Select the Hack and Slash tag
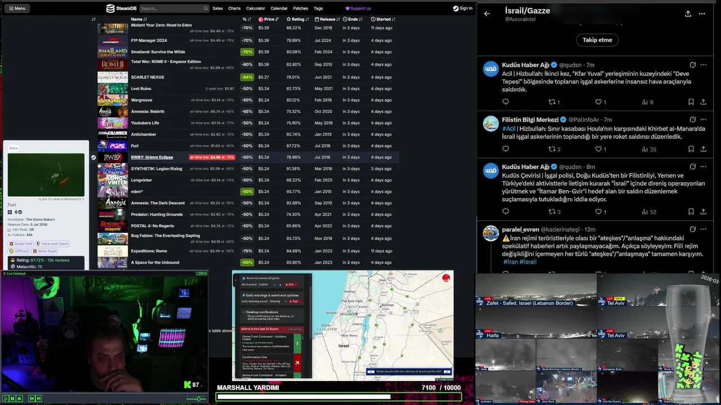The image size is (721, 405). [52, 244]
